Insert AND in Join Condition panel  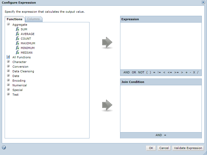159,135
